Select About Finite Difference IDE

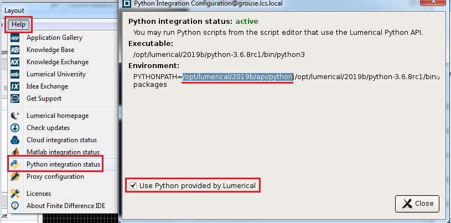[x=65, y=206]
